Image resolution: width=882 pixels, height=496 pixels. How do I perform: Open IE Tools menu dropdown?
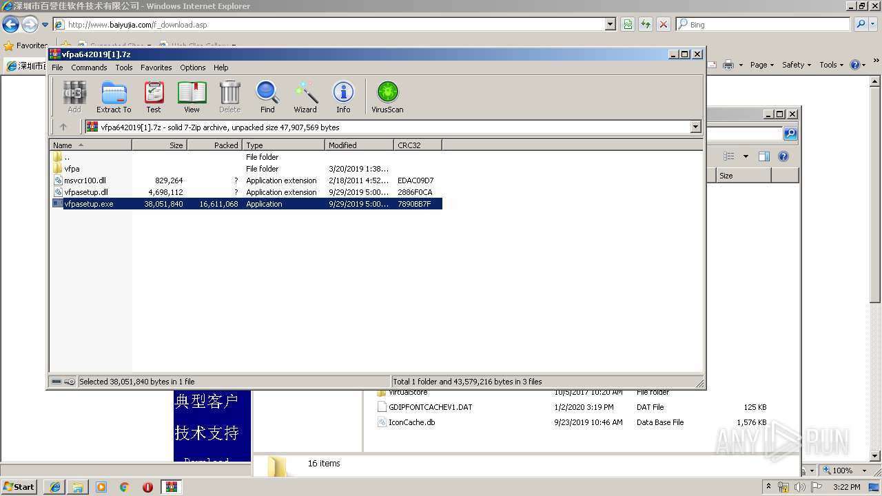(832, 65)
